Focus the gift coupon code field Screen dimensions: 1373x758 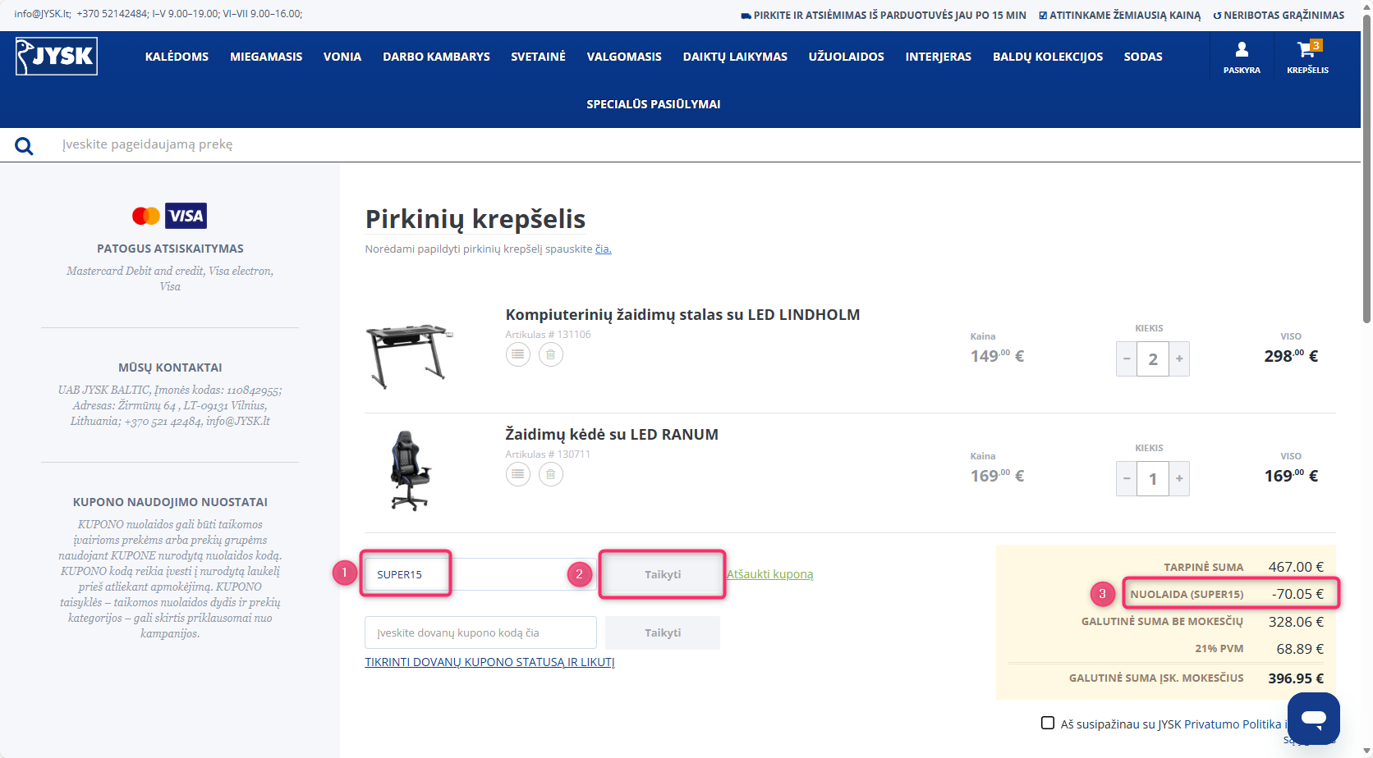[480, 632]
